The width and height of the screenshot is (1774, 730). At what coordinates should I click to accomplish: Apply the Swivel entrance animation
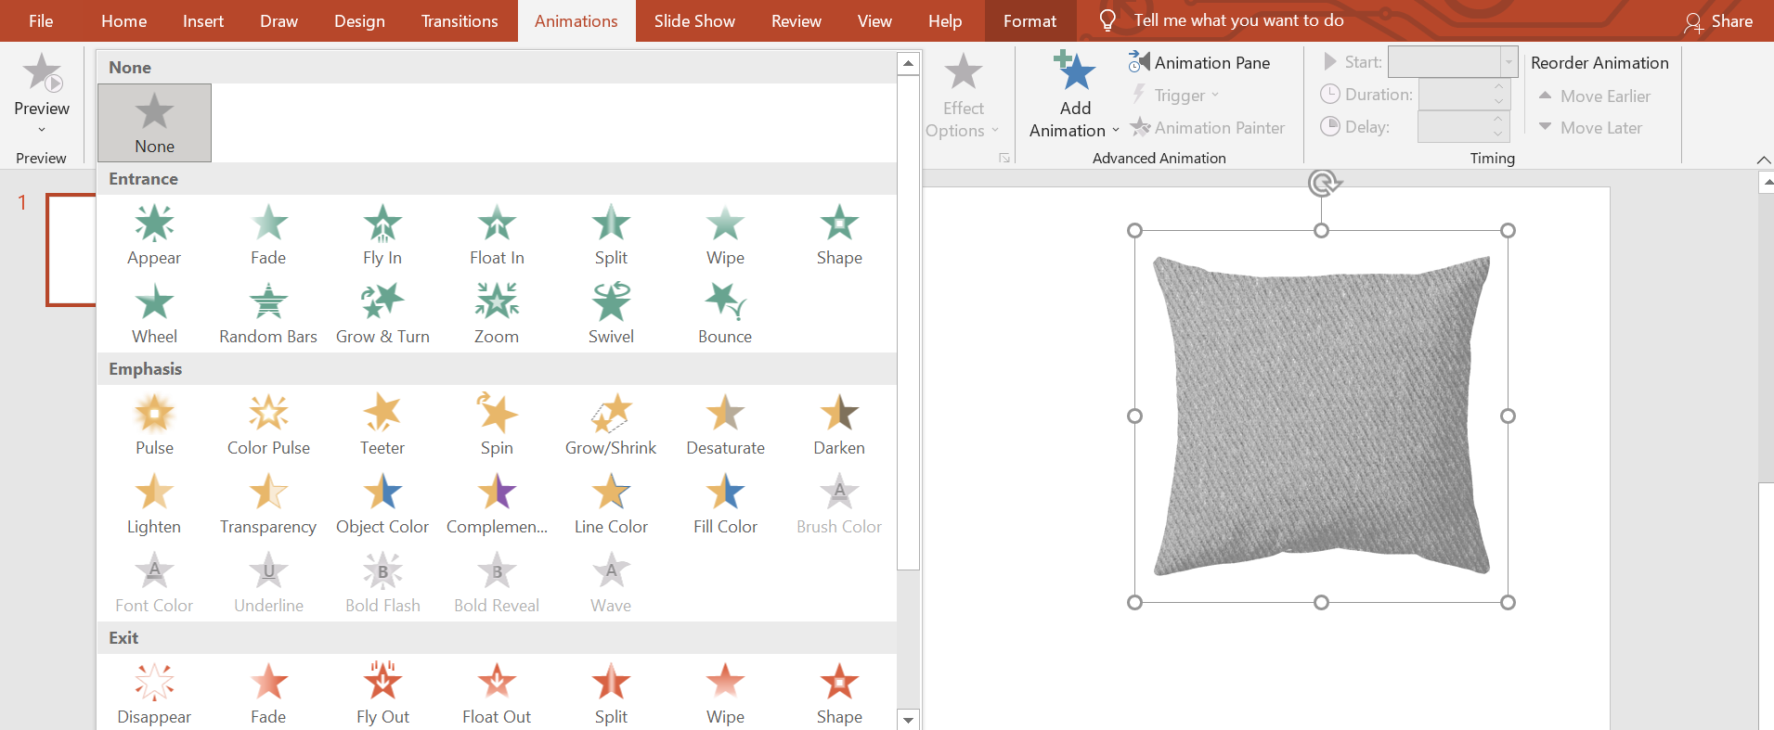coord(611,314)
